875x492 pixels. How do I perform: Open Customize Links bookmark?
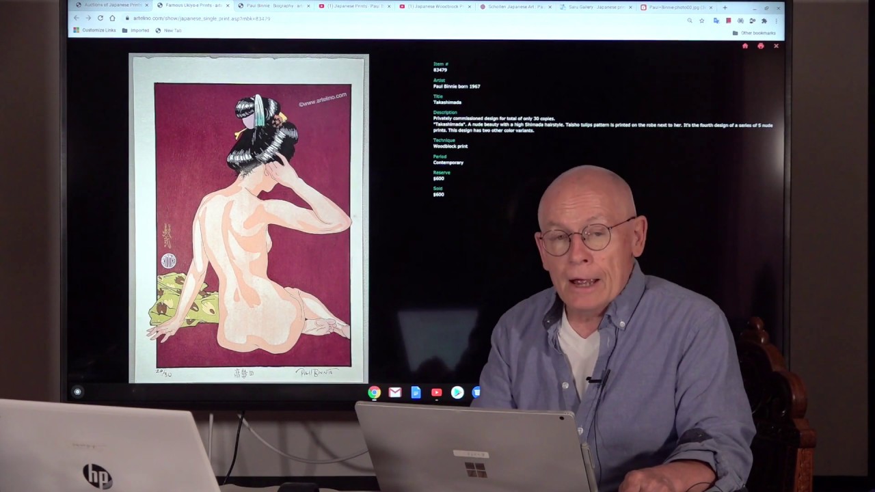(x=95, y=30)
